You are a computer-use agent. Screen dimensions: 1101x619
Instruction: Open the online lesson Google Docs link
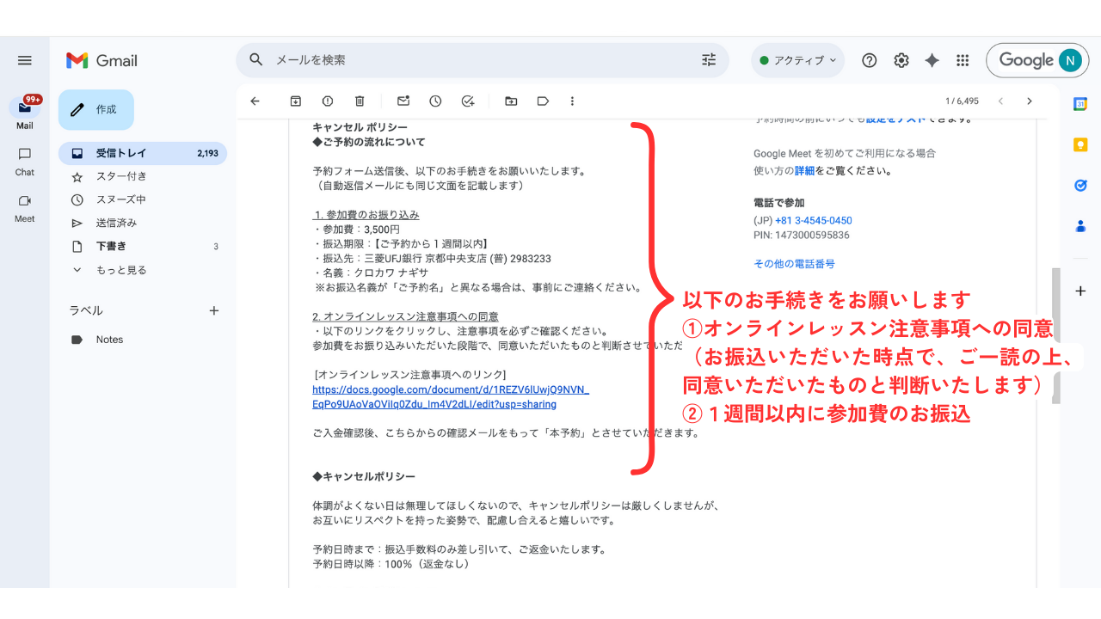coord(450,397)
